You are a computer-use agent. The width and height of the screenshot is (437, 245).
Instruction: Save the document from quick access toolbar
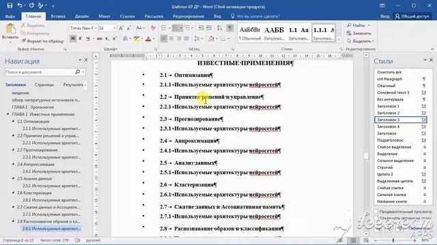pos(10,5)
